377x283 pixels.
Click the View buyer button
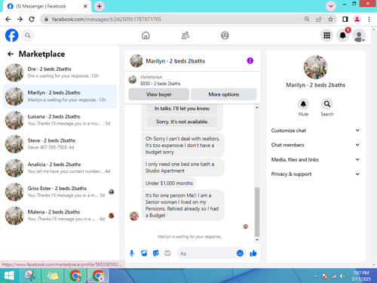[x=159, y=94]
